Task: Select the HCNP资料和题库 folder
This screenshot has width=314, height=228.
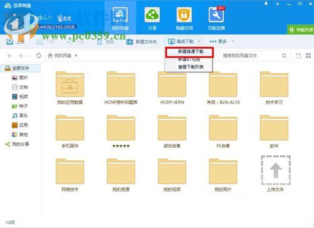Action: click(121, 88)
